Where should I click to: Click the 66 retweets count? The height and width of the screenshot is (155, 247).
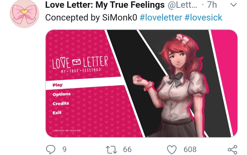(x=127, y=149)
